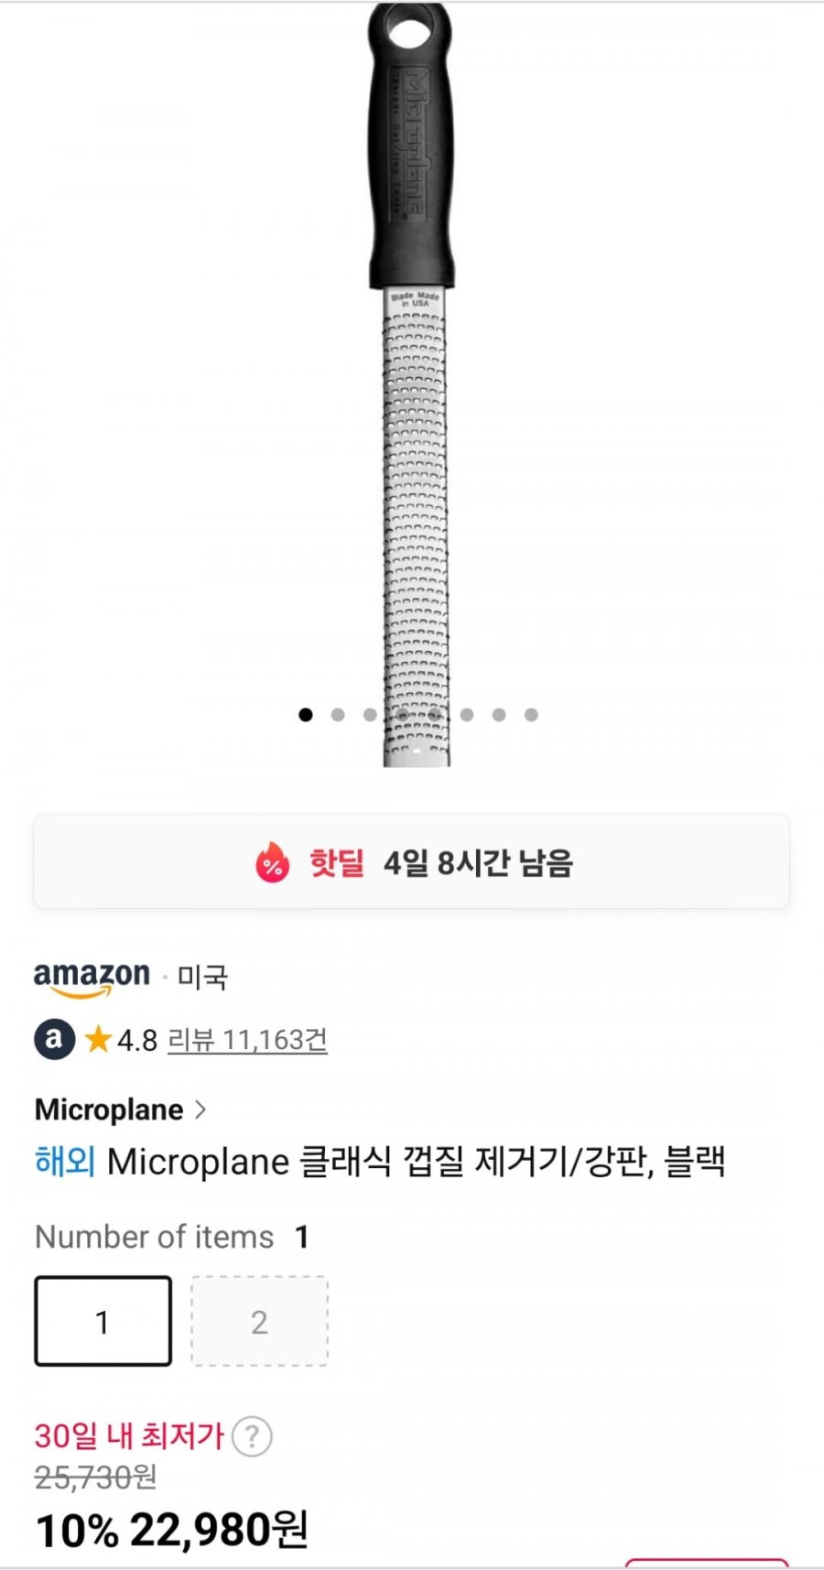Tap the 핫딜 countdown banner
The image size is (824, 1570).
pyautogui.click(x=411, y=862)
